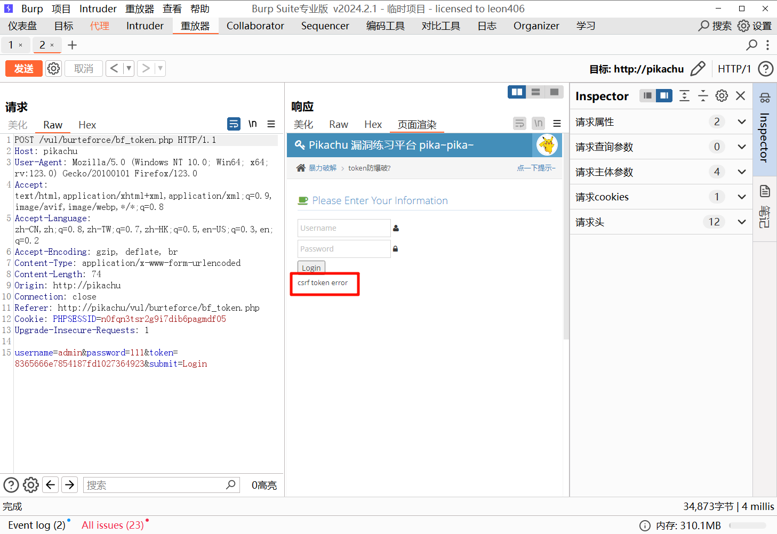Edit target with the pencil icon

click(x=698, y=69)
